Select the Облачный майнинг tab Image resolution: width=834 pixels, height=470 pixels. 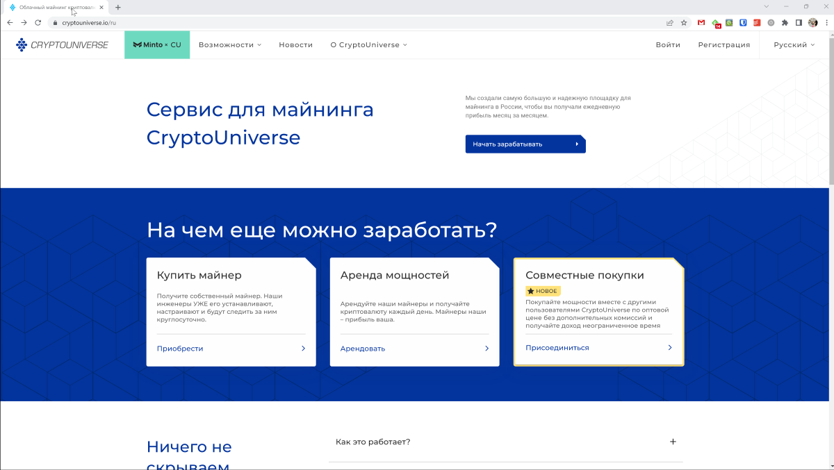click(56, 7)
